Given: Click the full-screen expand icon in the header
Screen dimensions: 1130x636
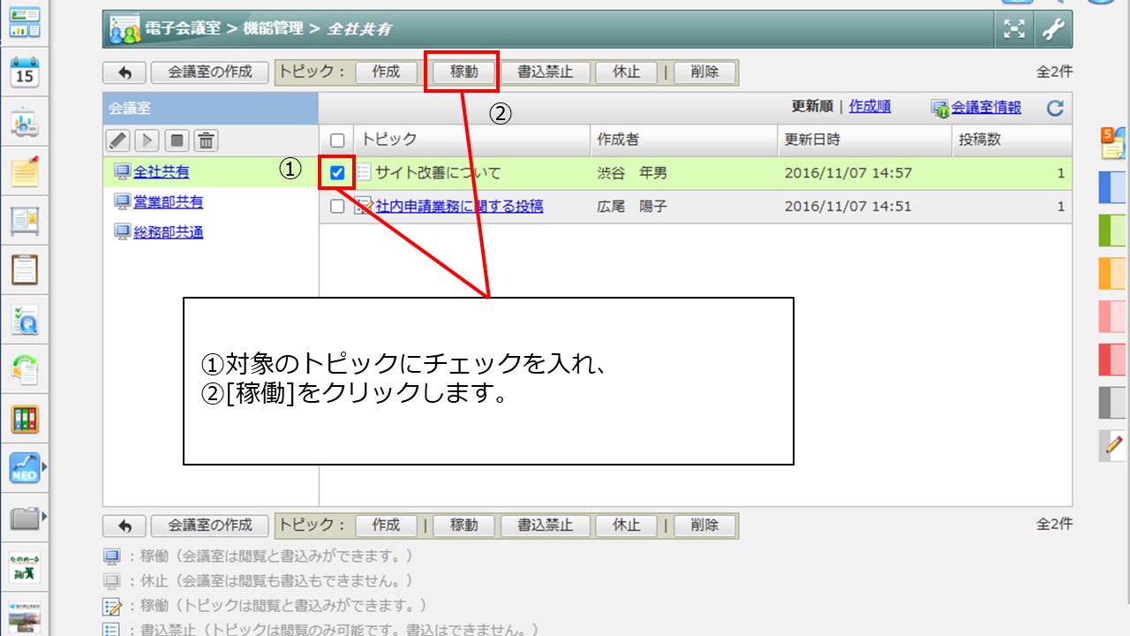Looking at the screenshot, I should pos(1016,29).
